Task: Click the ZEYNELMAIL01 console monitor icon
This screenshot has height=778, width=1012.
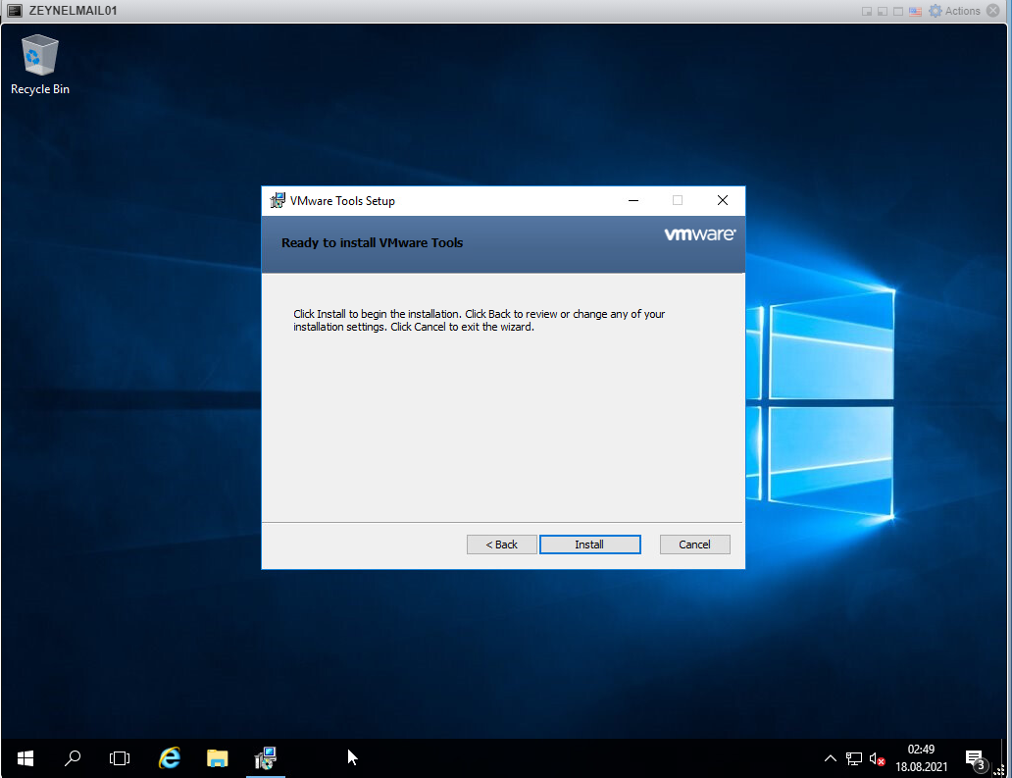Action: 14,11
